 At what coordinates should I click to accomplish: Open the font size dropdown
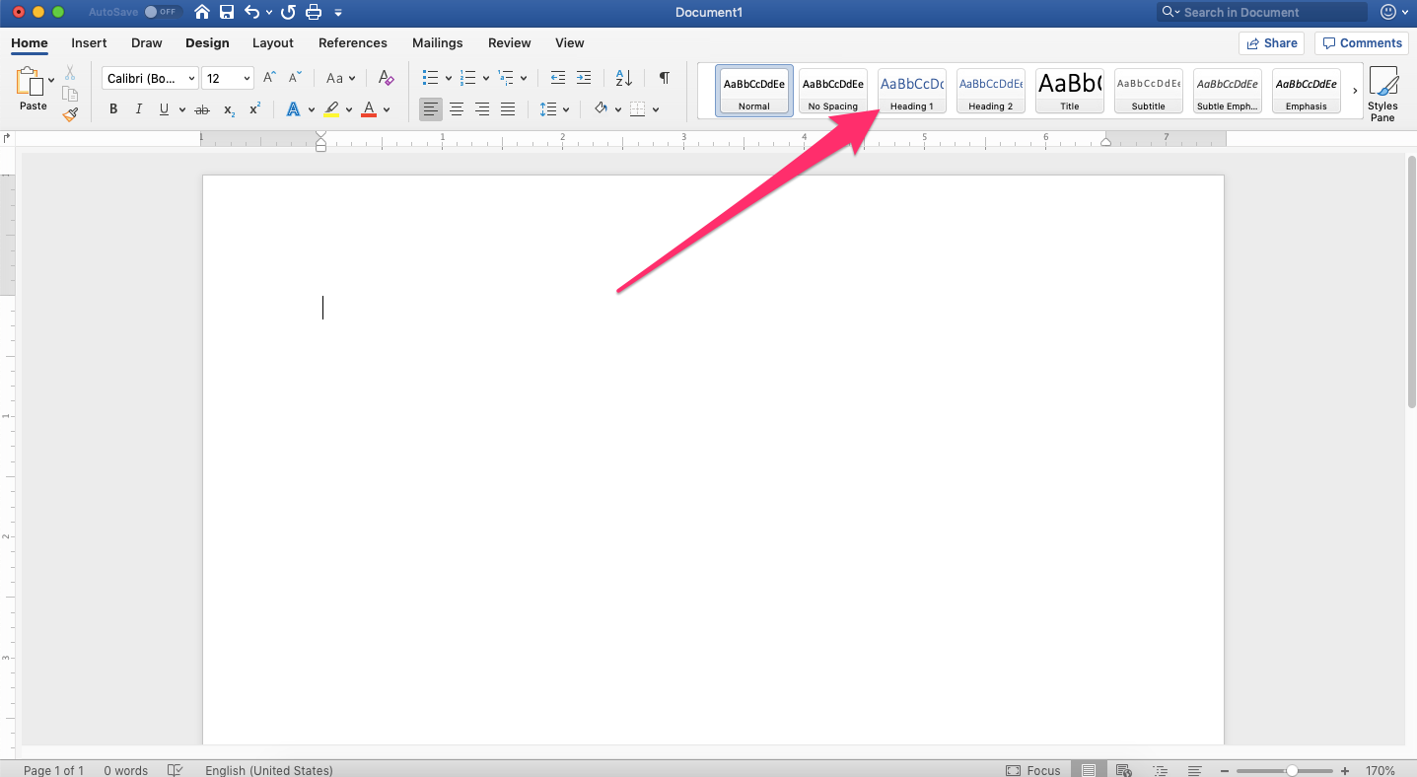(x=247, y=78)
